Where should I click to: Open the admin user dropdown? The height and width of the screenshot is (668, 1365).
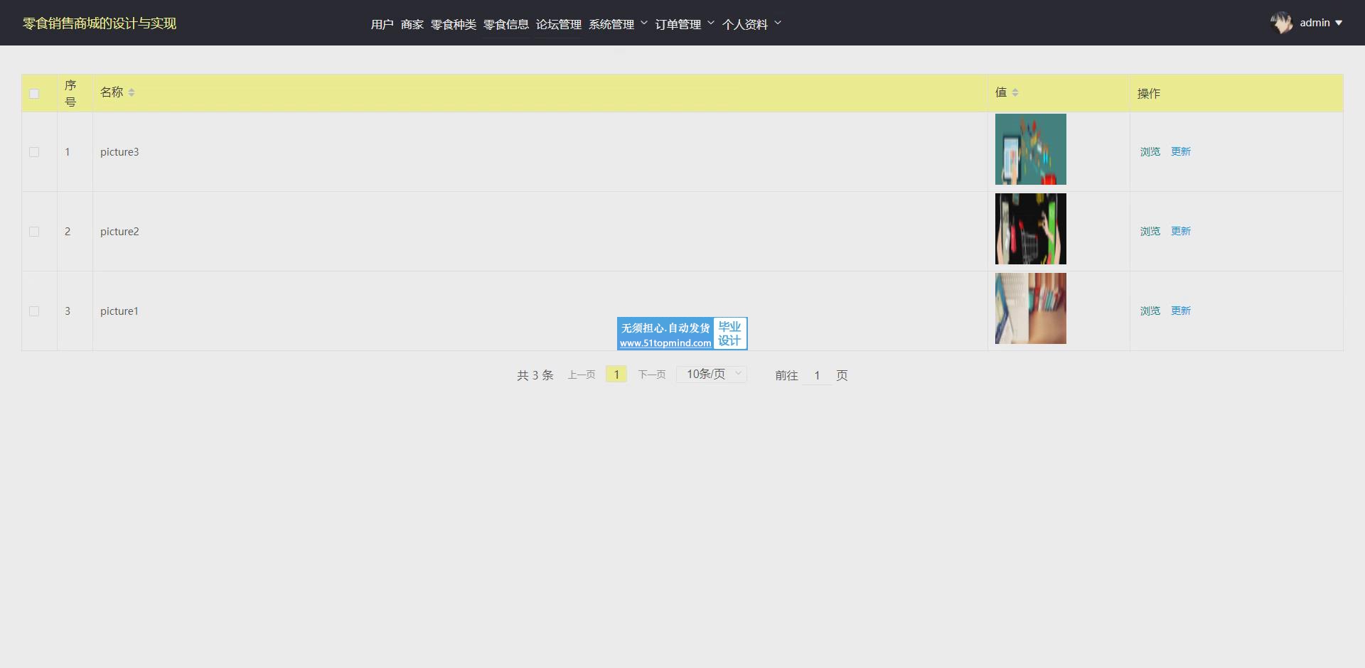tap(1321, 23)
